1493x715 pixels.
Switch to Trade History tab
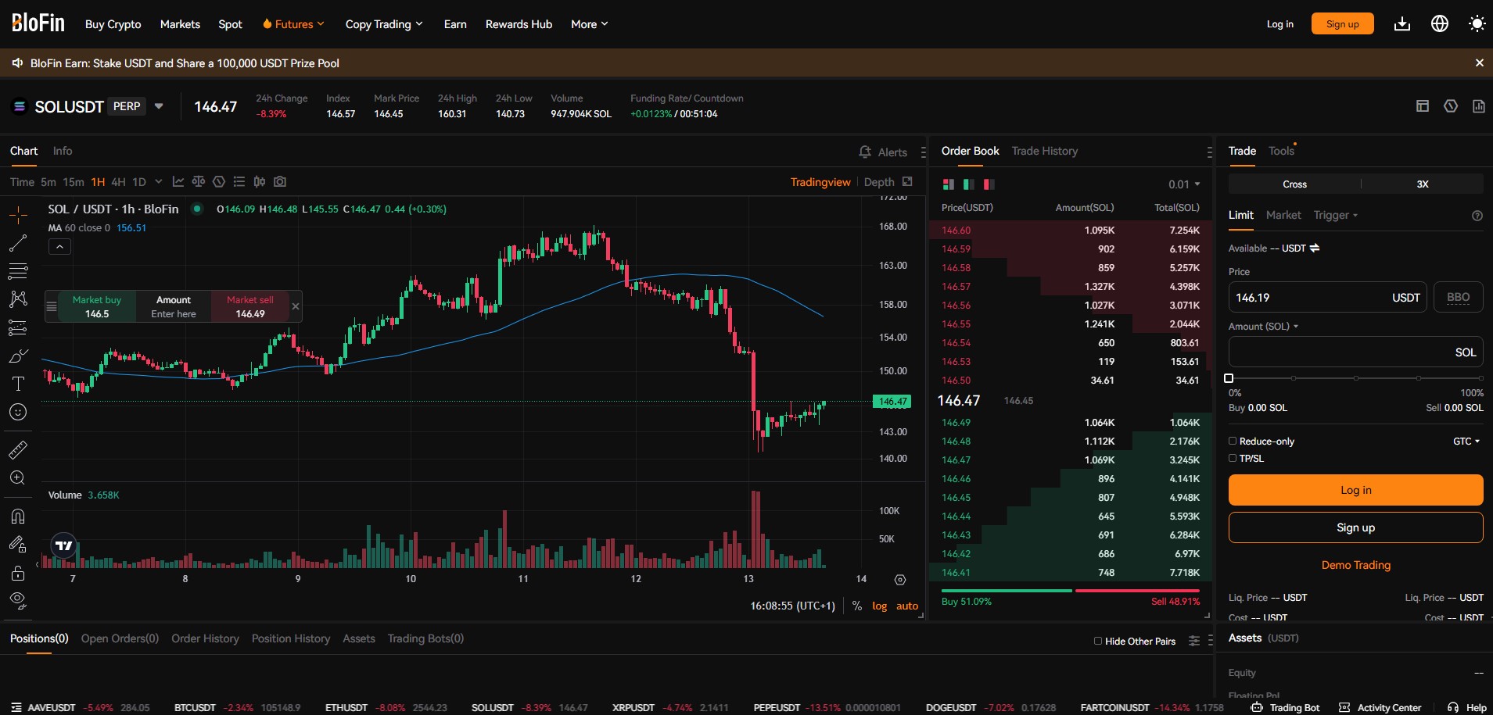tap(1044, 151)
